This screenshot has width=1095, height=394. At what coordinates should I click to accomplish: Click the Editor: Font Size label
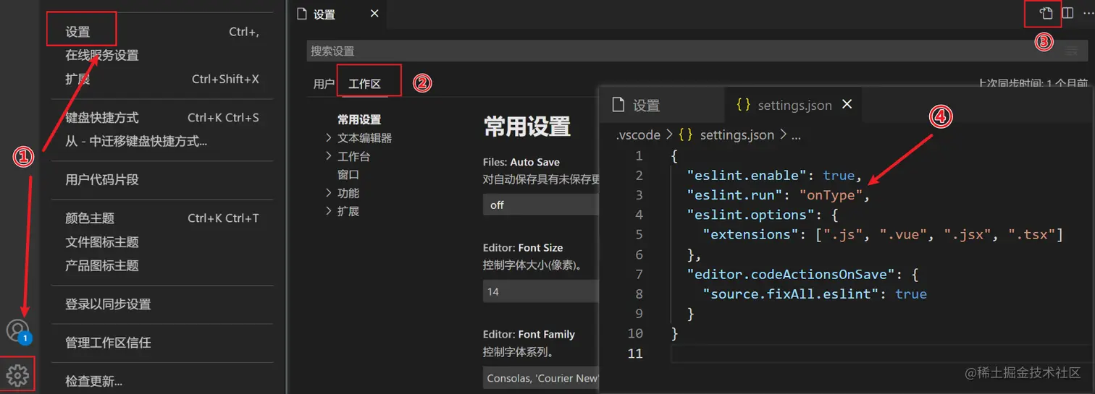523,247
